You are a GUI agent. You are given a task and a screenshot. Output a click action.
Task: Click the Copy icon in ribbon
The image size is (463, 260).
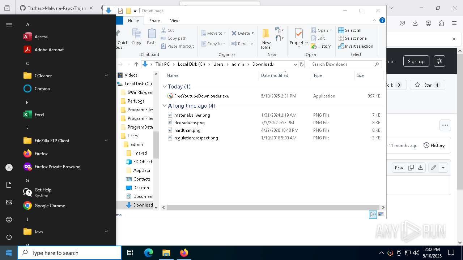pos(136,36)
